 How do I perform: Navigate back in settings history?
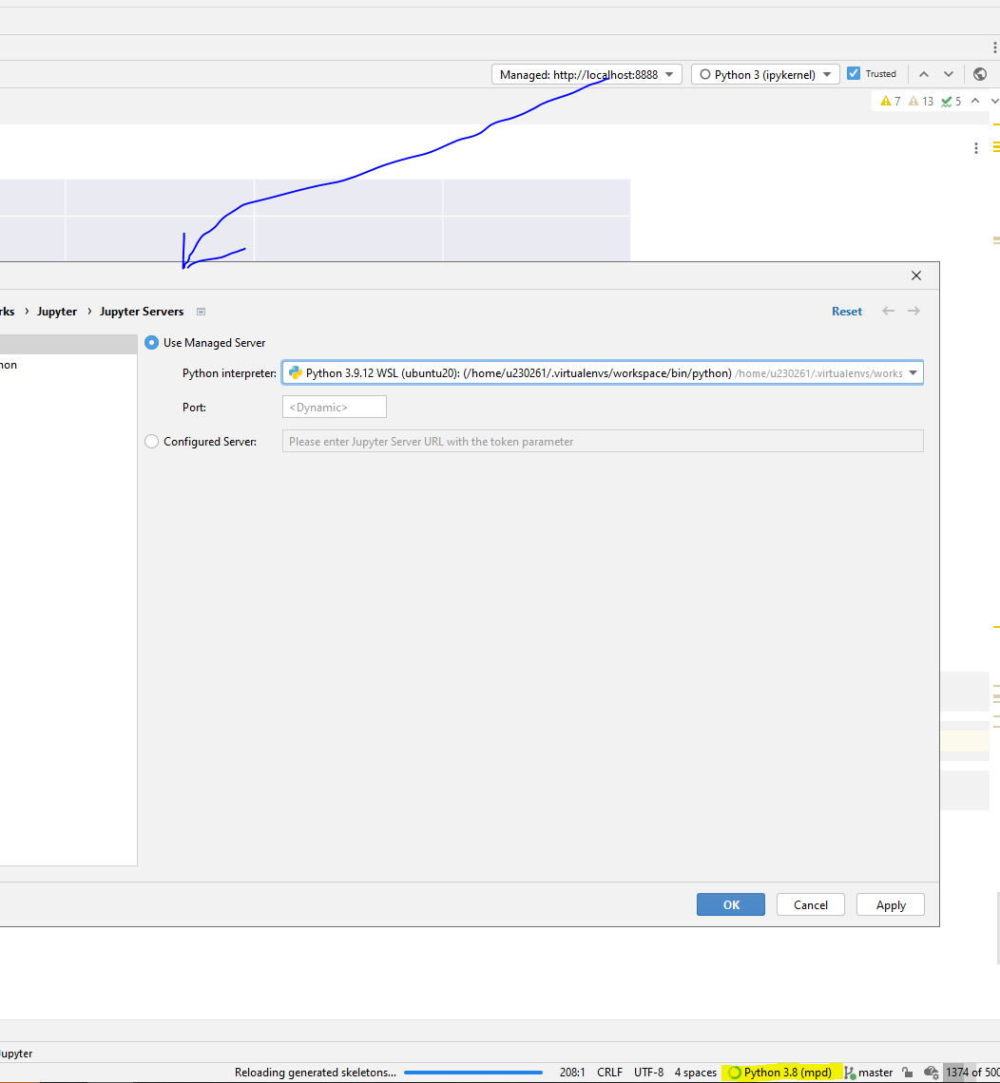[888, 311]
